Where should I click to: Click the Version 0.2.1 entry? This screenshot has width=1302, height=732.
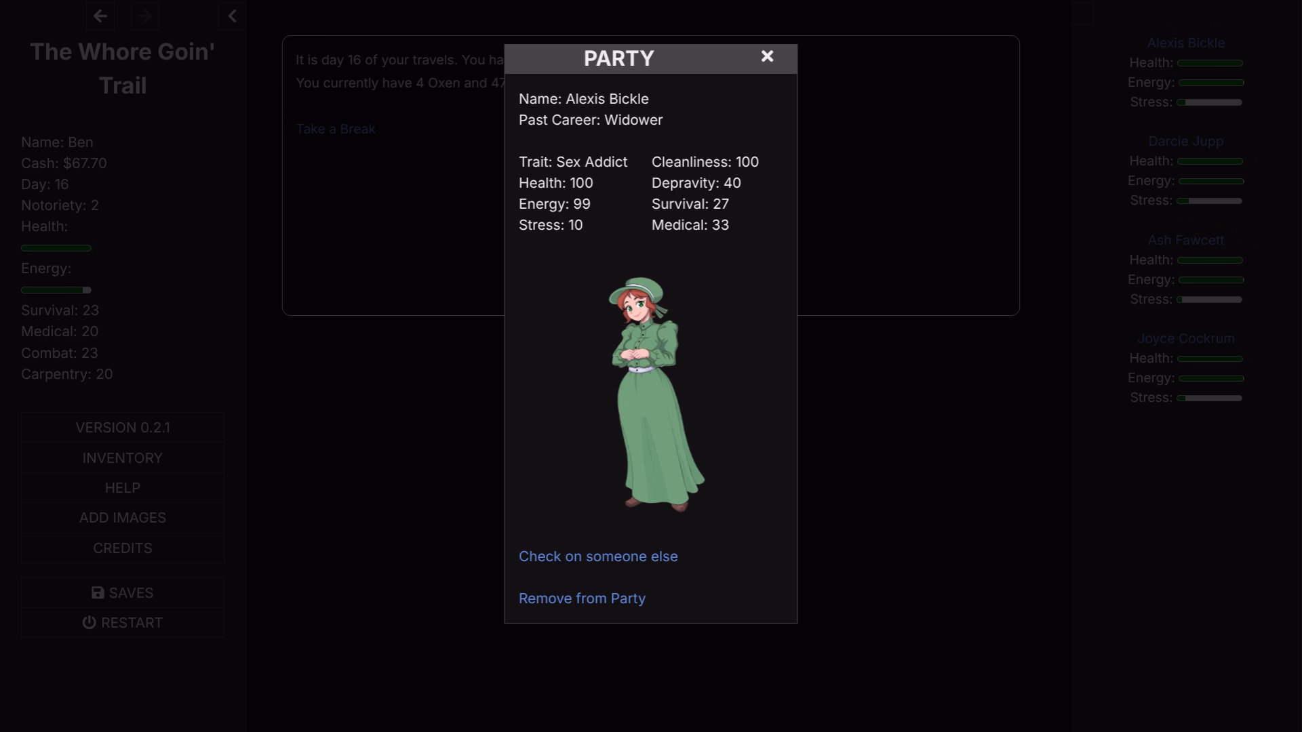click(x=123, y=428)
